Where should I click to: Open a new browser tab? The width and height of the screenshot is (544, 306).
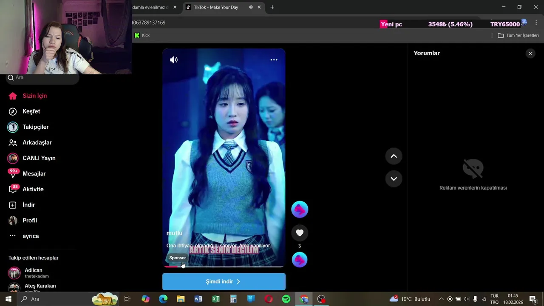pos(272,7)
